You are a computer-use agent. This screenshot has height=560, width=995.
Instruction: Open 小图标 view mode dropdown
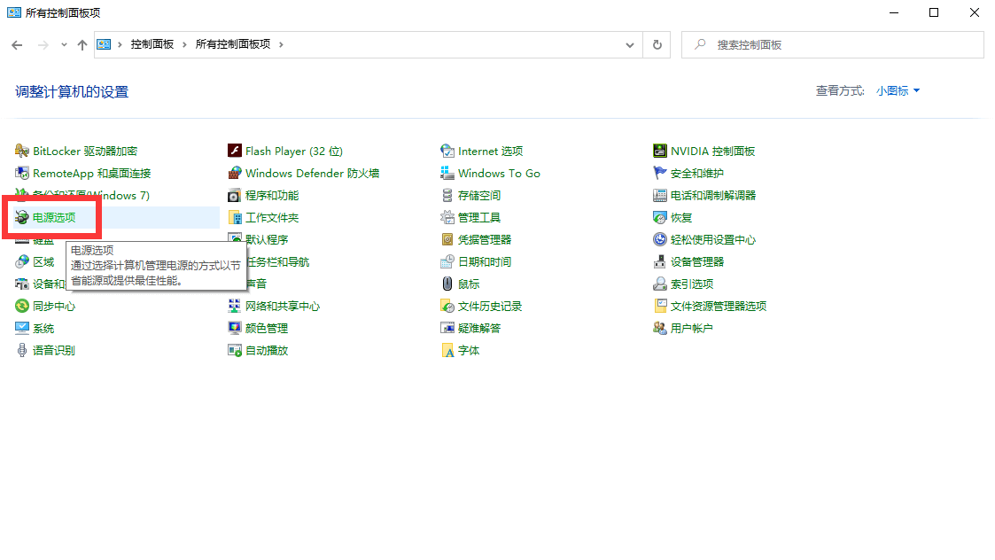tap(898, 91)
